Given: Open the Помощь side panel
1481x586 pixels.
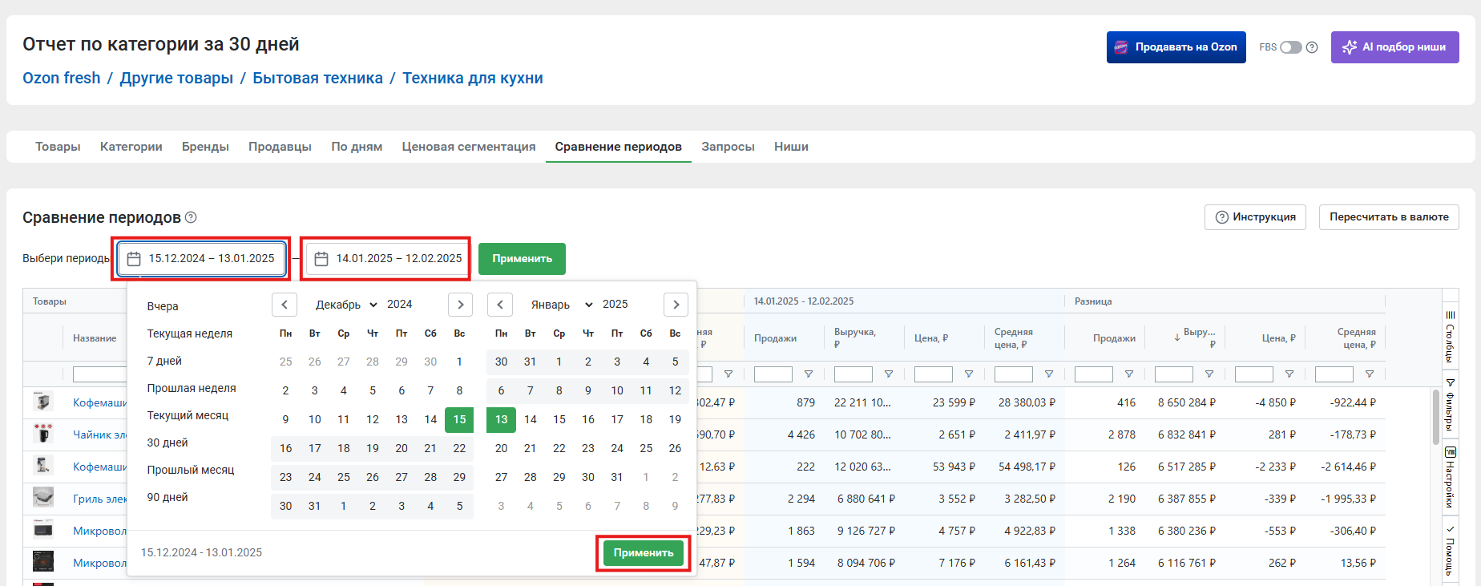Looking at the screenshot, I should (1450, 550).
